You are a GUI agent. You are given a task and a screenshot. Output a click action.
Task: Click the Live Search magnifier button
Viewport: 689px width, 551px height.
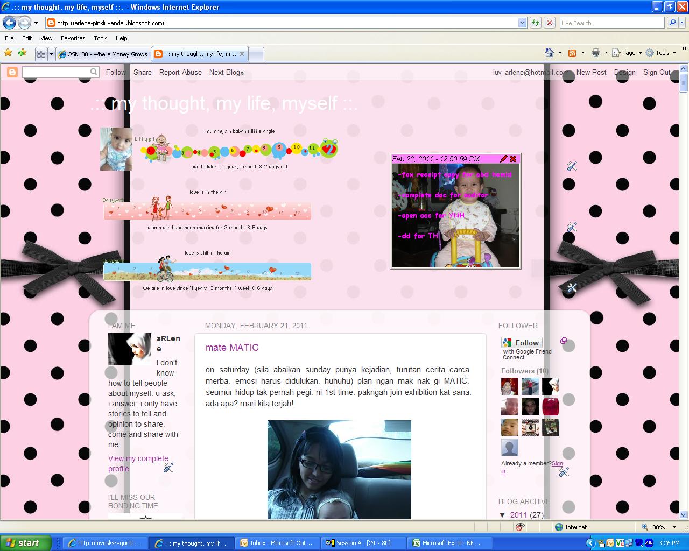[x=672, y=23]
